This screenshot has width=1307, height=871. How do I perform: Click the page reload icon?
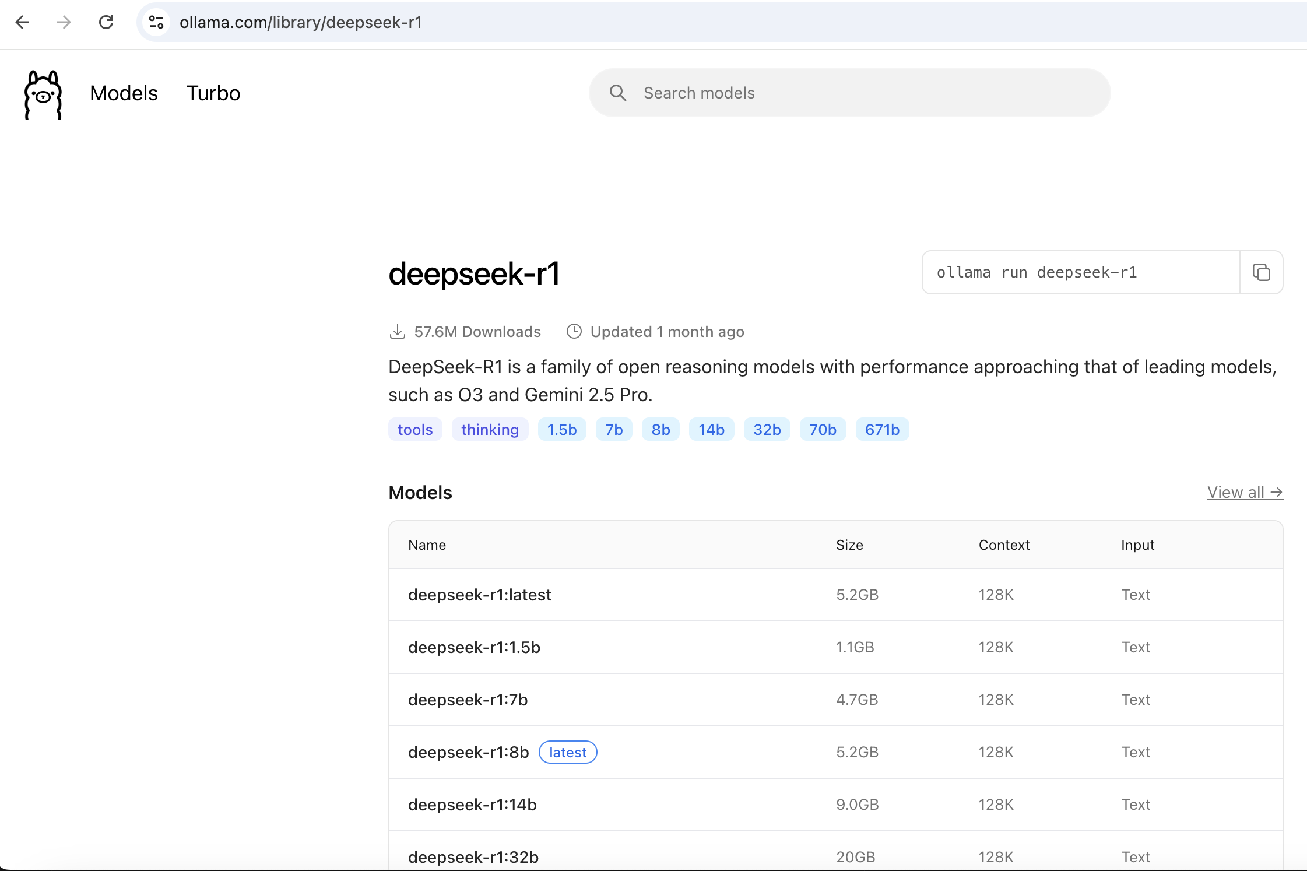pyautogui.click(x=107, y=22)
